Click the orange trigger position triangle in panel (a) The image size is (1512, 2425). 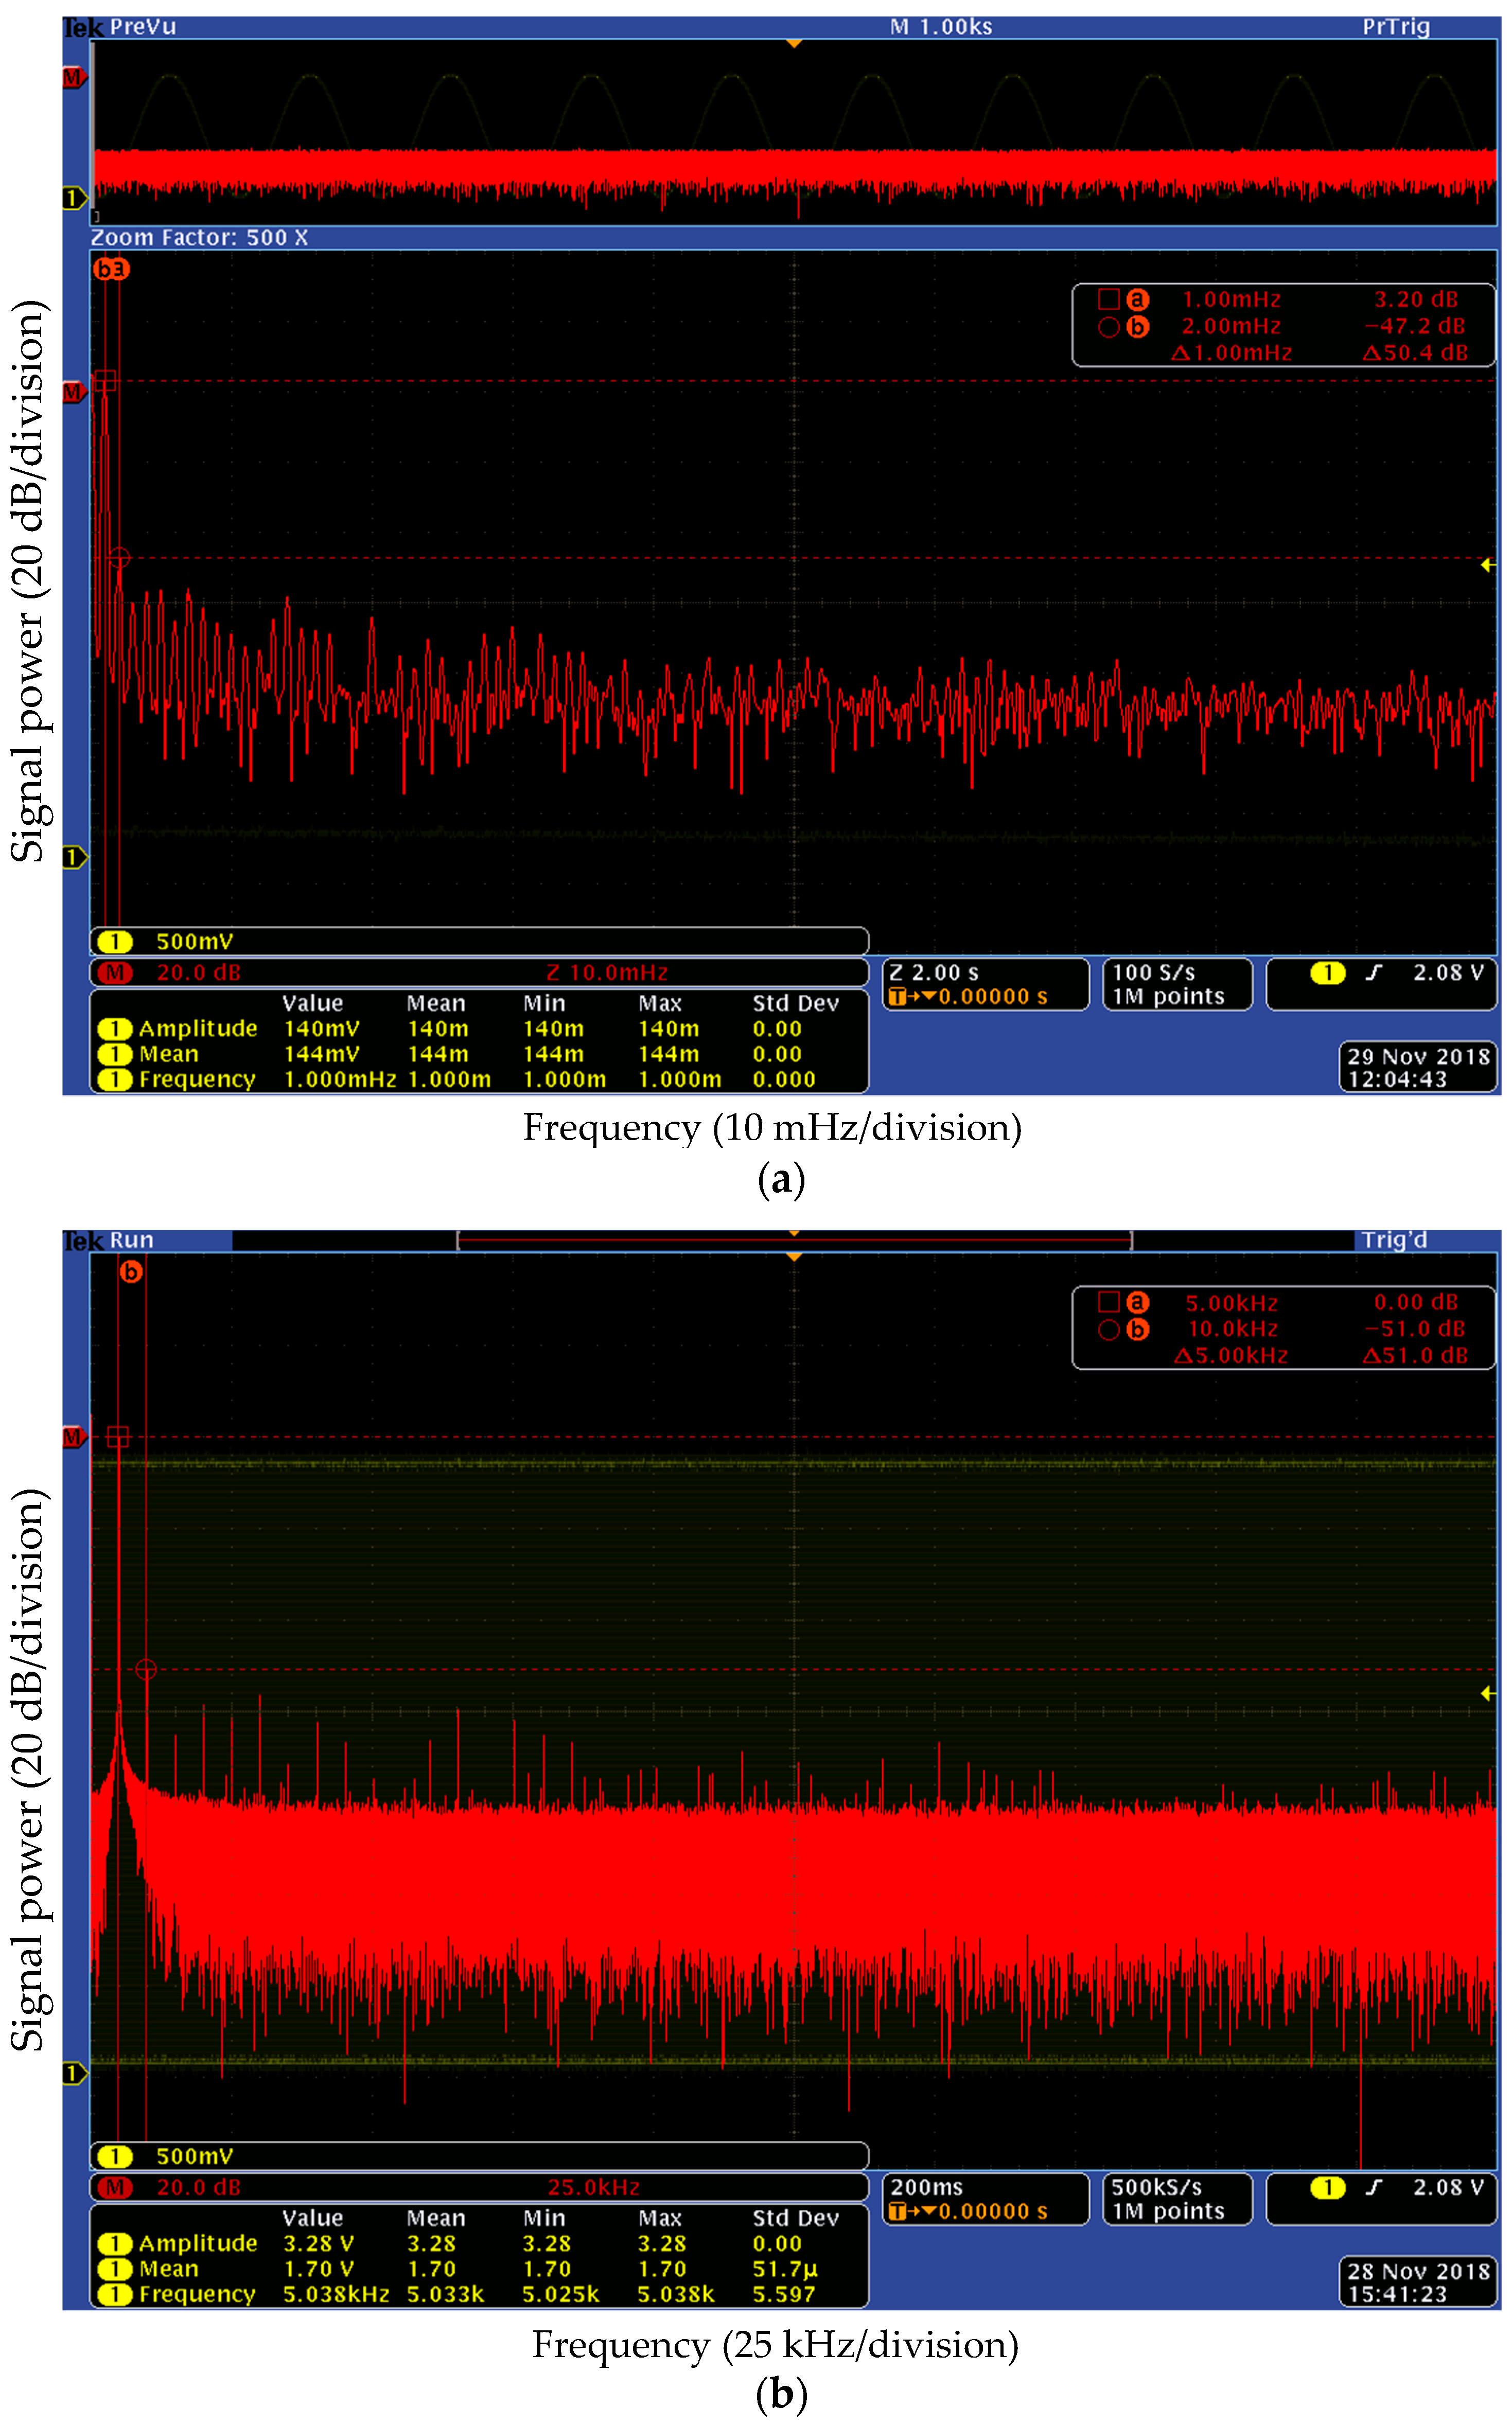tap(794, 44)
